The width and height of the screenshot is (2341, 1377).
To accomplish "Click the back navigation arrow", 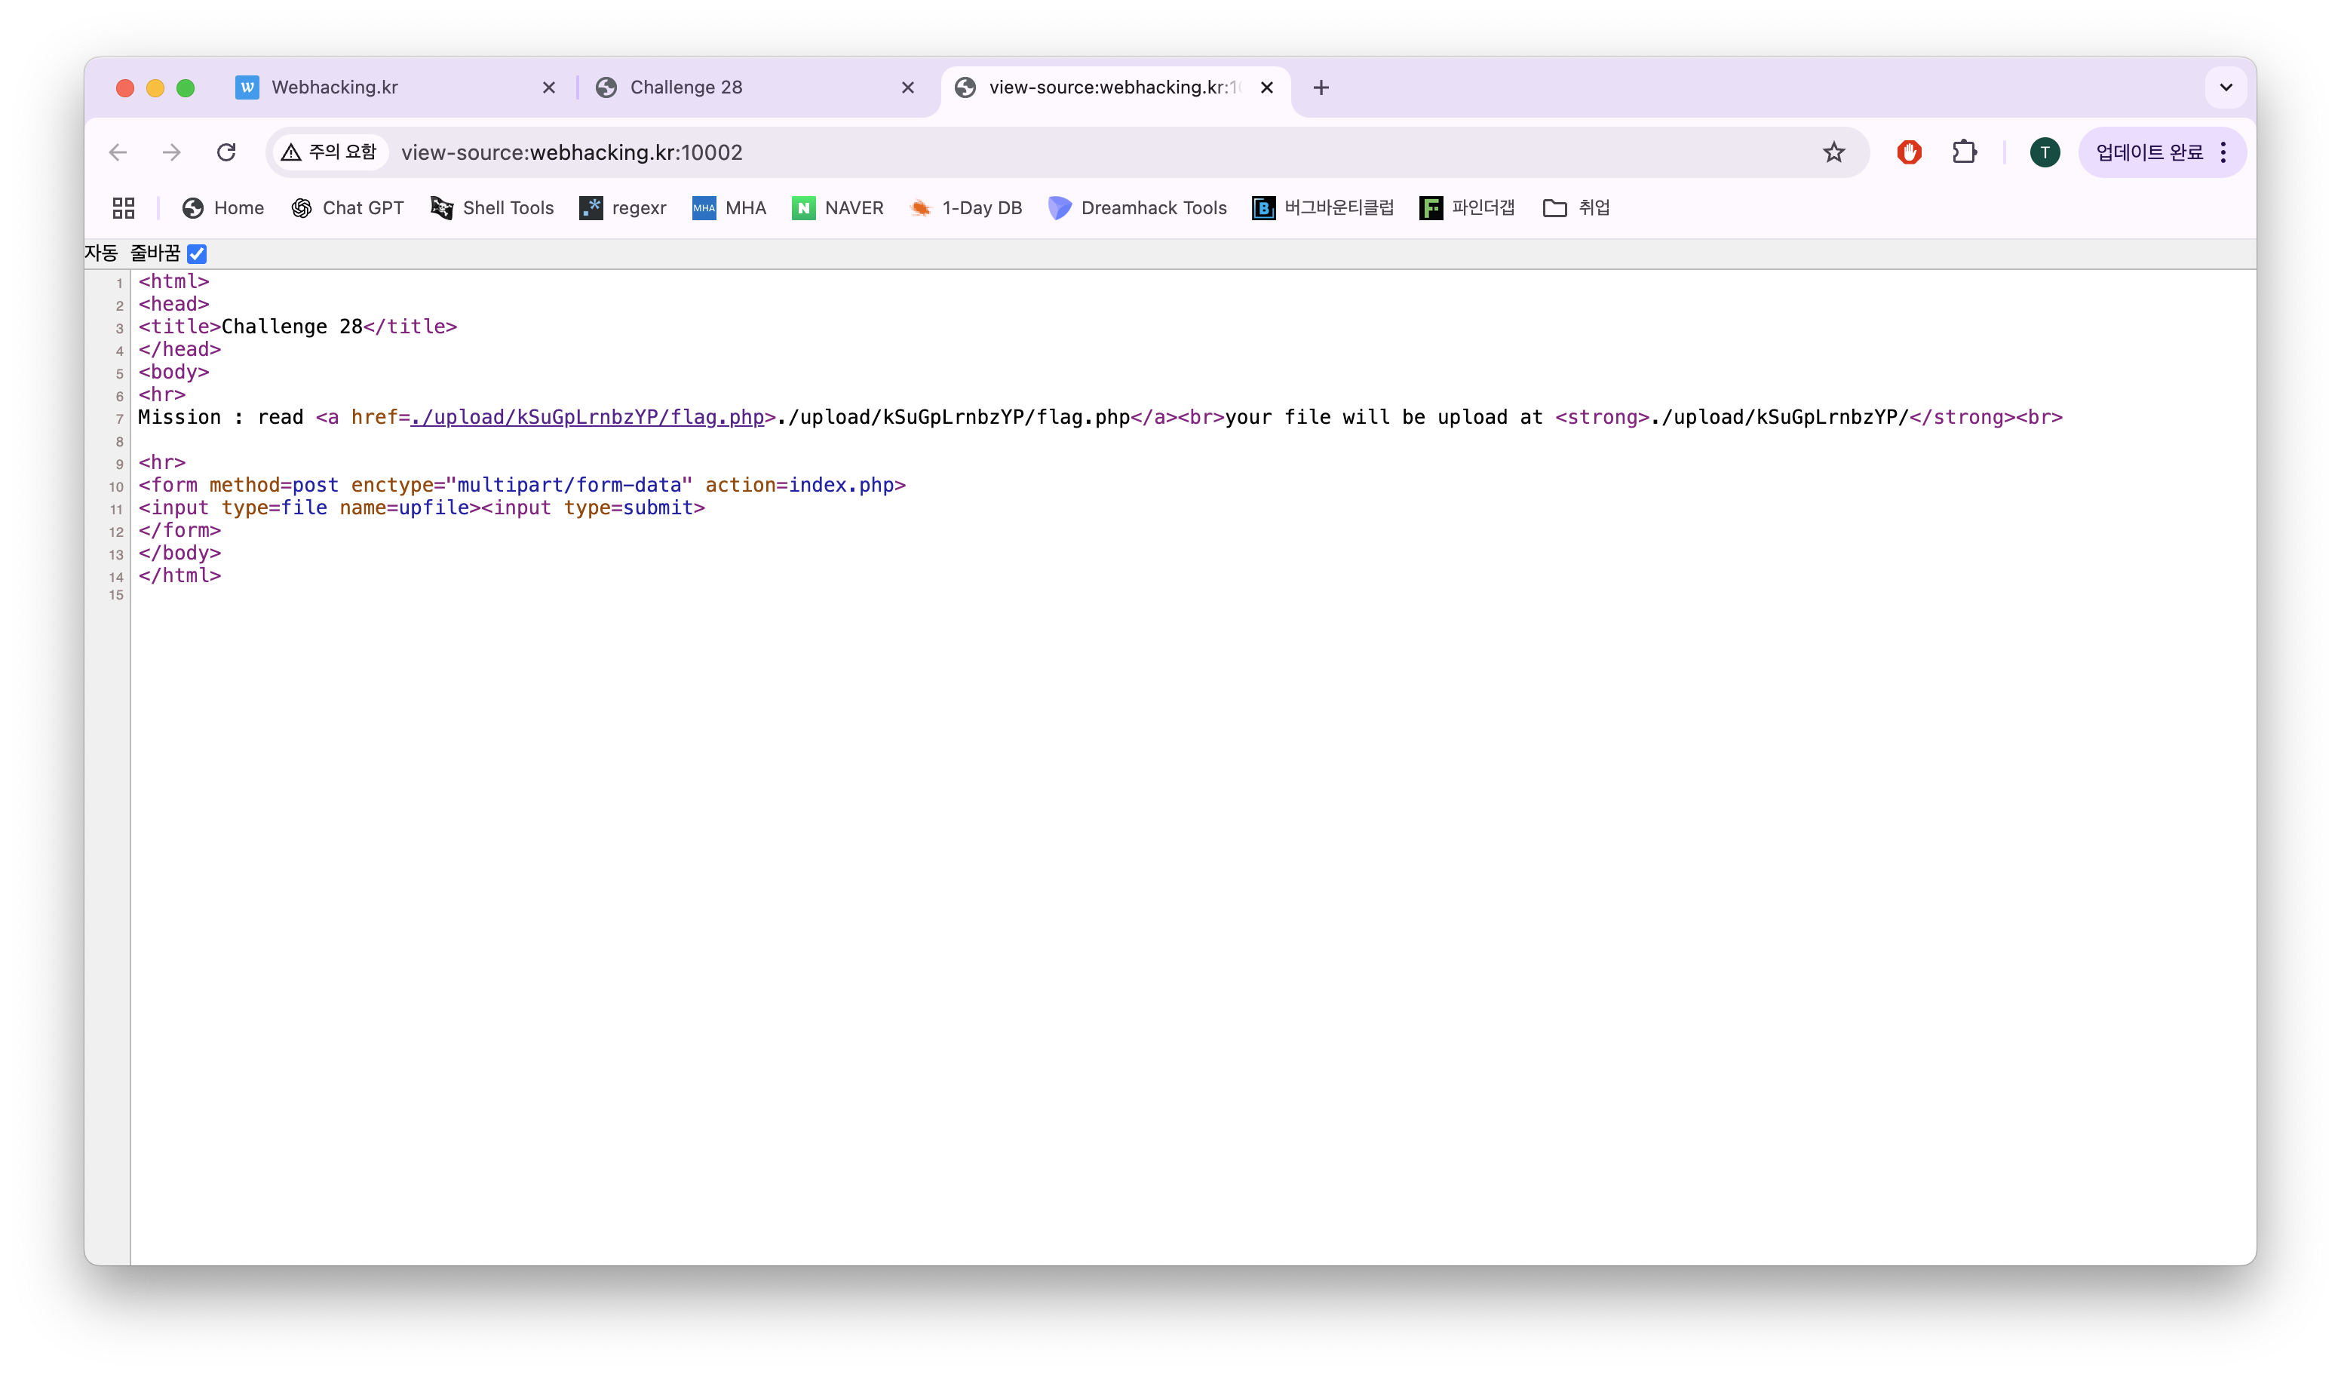I will (x=118, y=152).
